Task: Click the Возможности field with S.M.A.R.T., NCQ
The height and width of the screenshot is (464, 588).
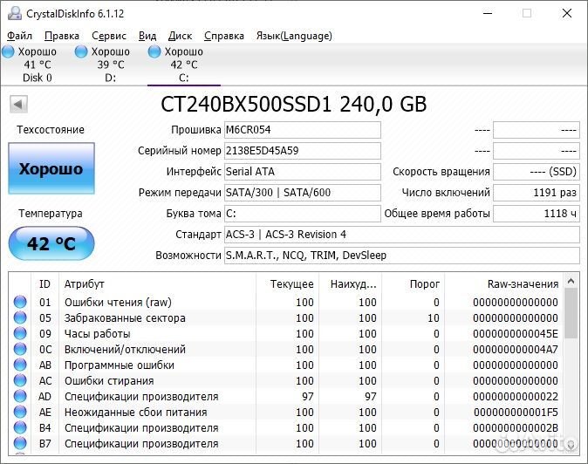Action: 402,256
